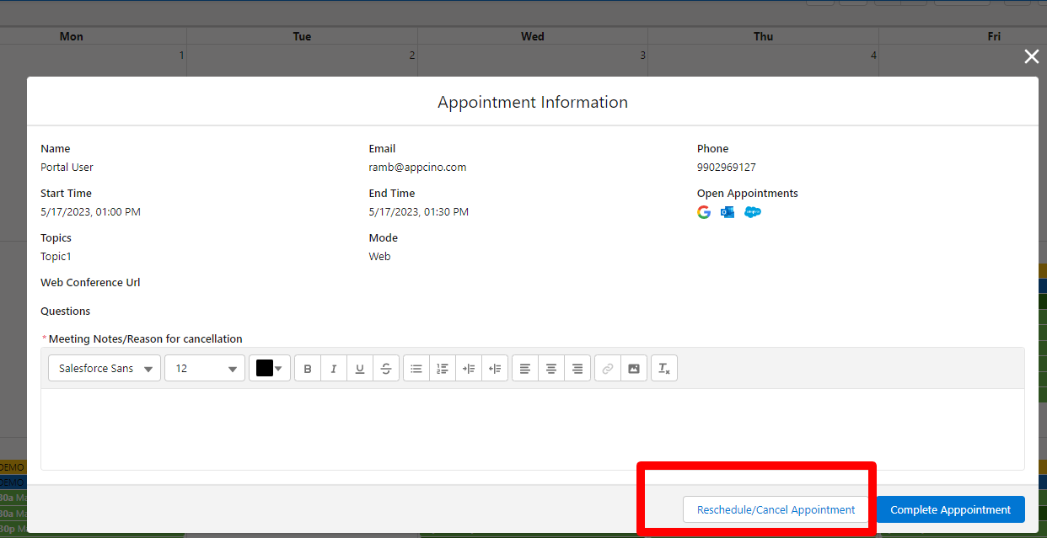The height and width of the screenshot is (538, 1047).
Task: Close the Appointment Information dialog
Action: (x=1031, y=56)
